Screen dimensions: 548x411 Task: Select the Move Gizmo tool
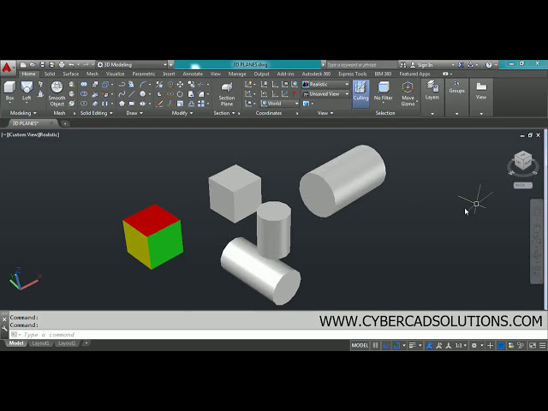[408, 91]
